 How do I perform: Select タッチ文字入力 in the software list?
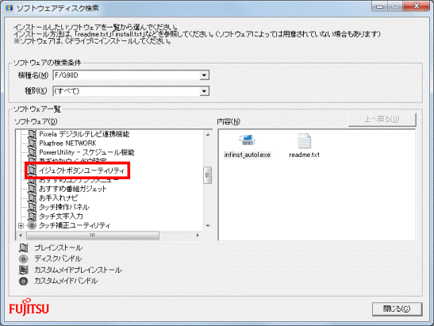(61, 217)
